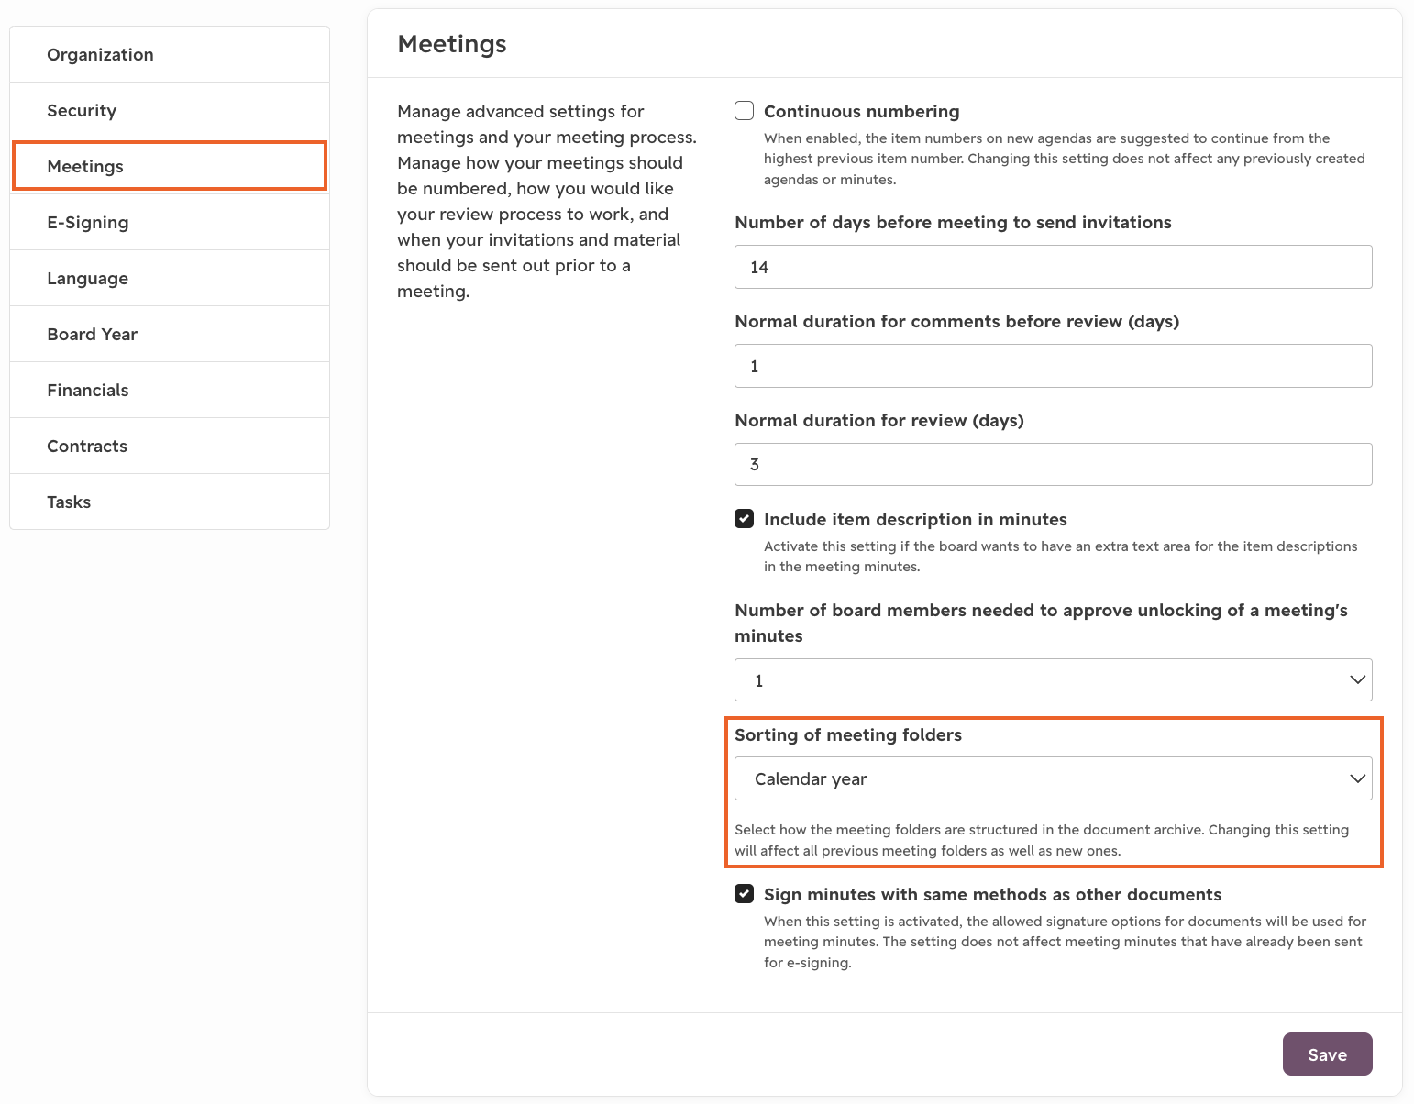Screen dimensions: 1414x1104
Task: Go to Contracts settings
Action: pos(170,447)
